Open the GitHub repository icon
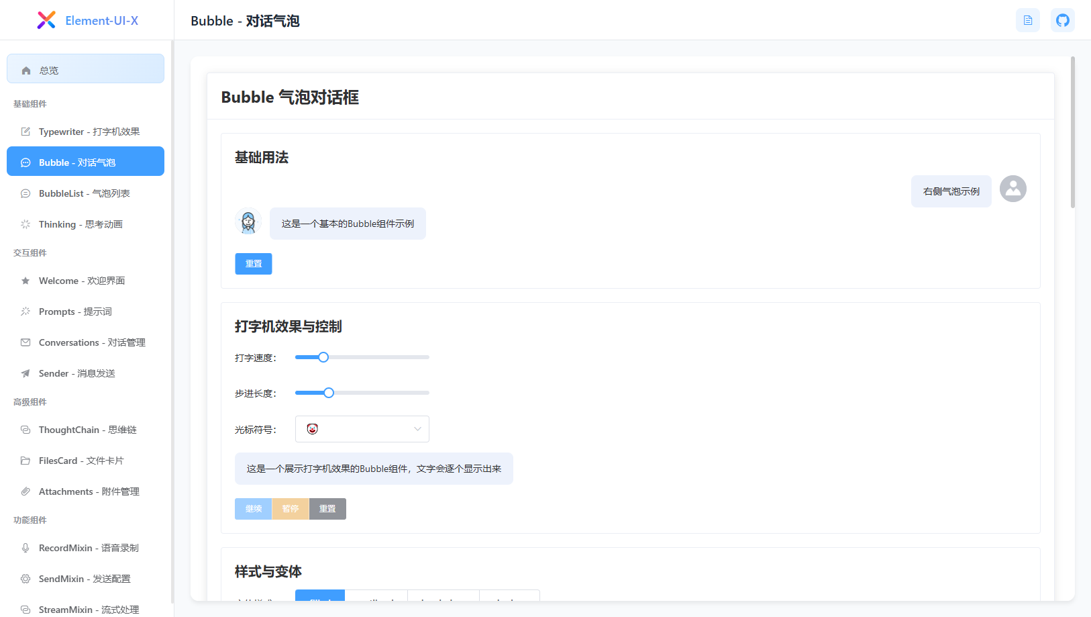The image size is (1091, 617). [1062, 20]
